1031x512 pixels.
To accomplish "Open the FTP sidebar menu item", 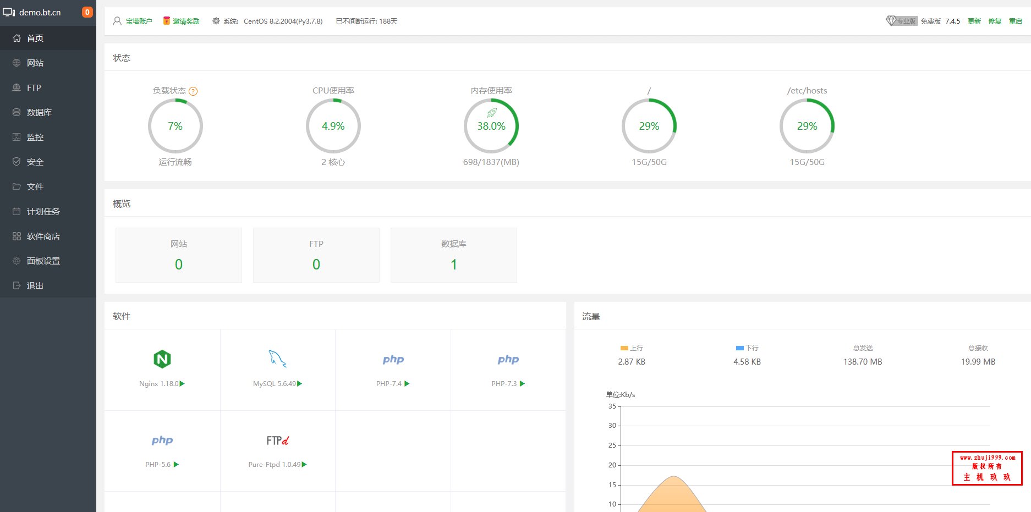I will pyautogui.click(x=48, y=87).
